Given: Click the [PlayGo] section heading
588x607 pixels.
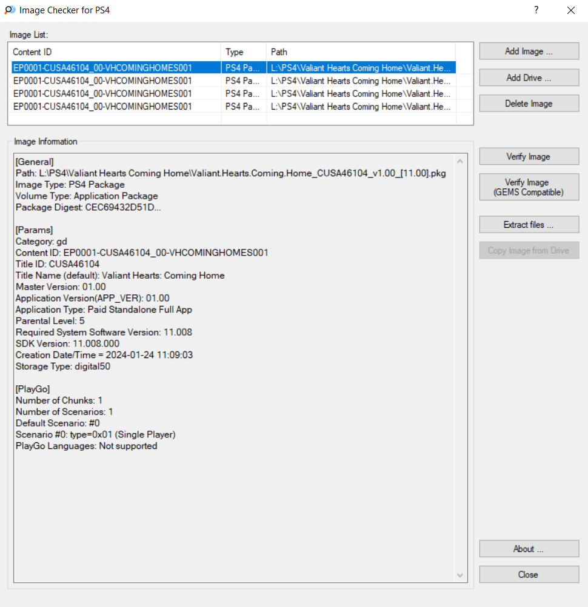Looking at the screenshot, I should (x=33, y=389).
